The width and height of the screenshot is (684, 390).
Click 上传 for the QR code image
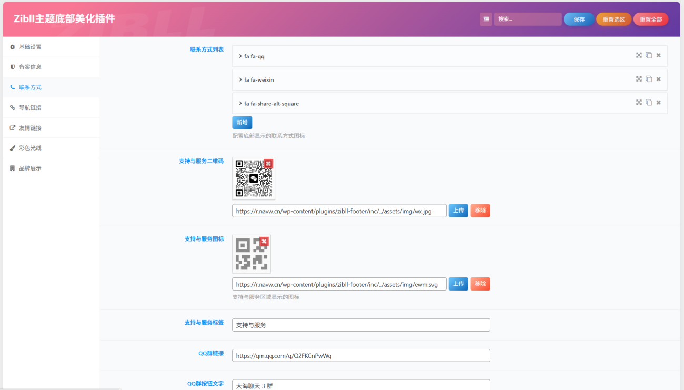[458, 211]
